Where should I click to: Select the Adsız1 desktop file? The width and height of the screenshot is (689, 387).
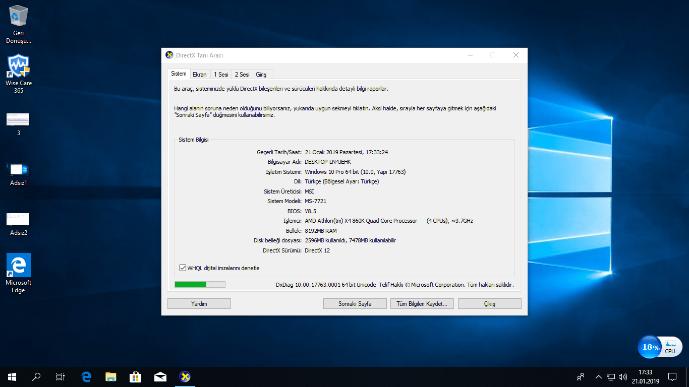click(x=18, y=174)
